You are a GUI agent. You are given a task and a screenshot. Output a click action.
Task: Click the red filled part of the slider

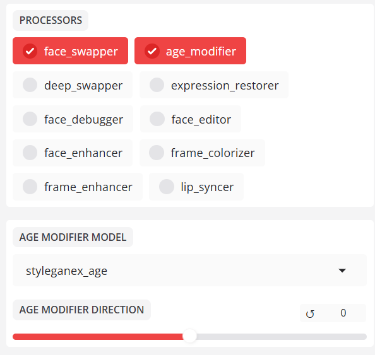coord(98,337)
